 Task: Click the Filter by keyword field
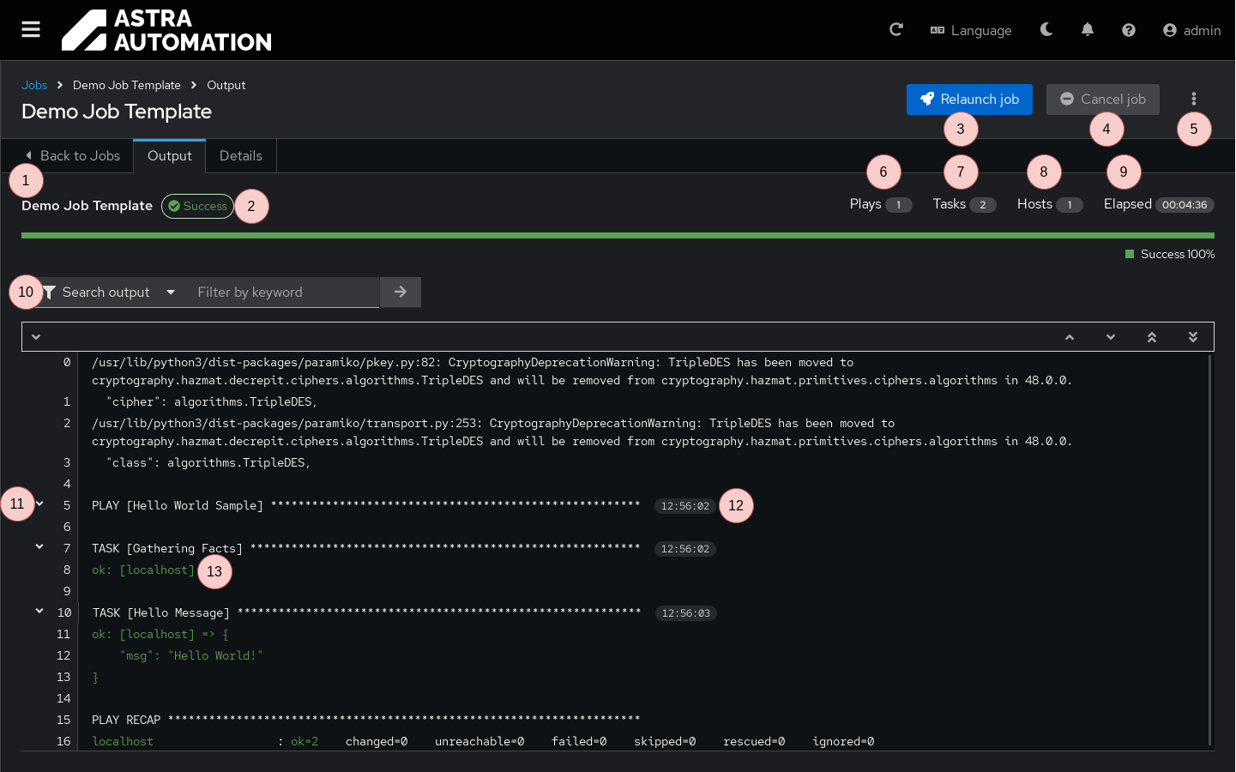click(283, 293)
